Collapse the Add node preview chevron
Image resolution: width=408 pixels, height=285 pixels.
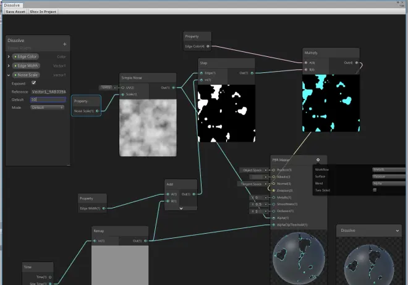pyautogui.click(x=181, y=208)
